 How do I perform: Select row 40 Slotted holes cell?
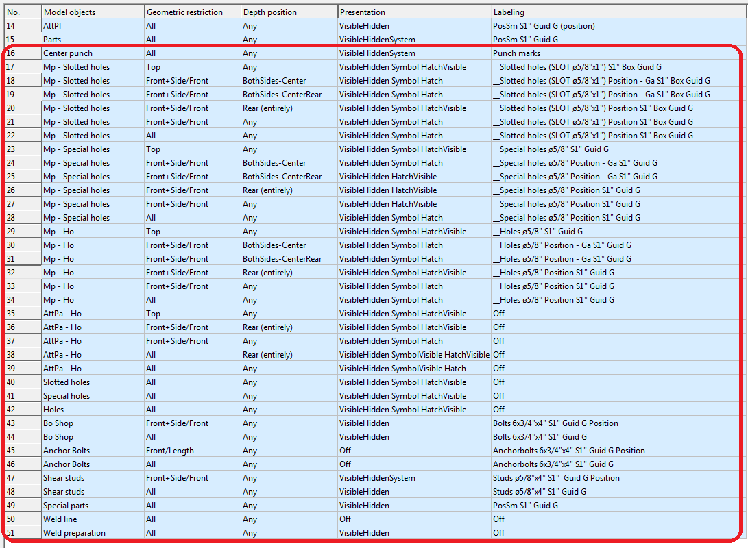pyautogui.click(x=93, y=382)
